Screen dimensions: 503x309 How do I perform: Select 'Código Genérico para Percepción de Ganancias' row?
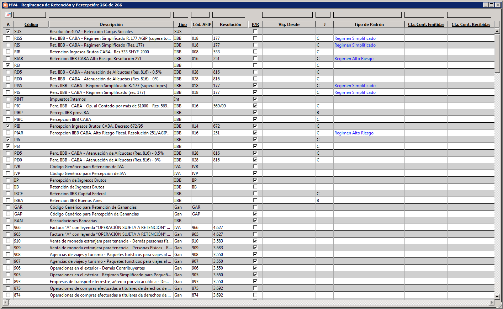tap(249, 214)
